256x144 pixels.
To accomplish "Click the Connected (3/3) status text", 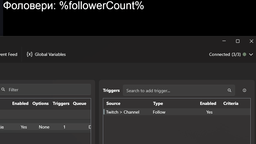I will 225,54.
